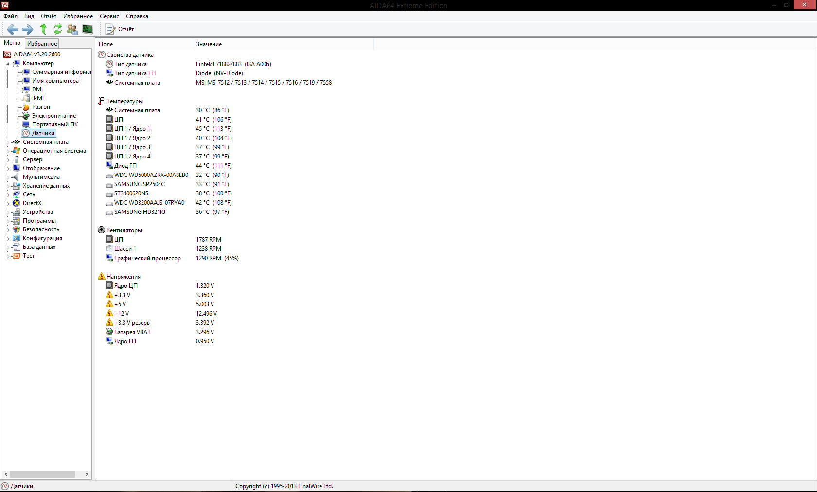Switch to the Избранное tab in sidebar

[42, 43]
